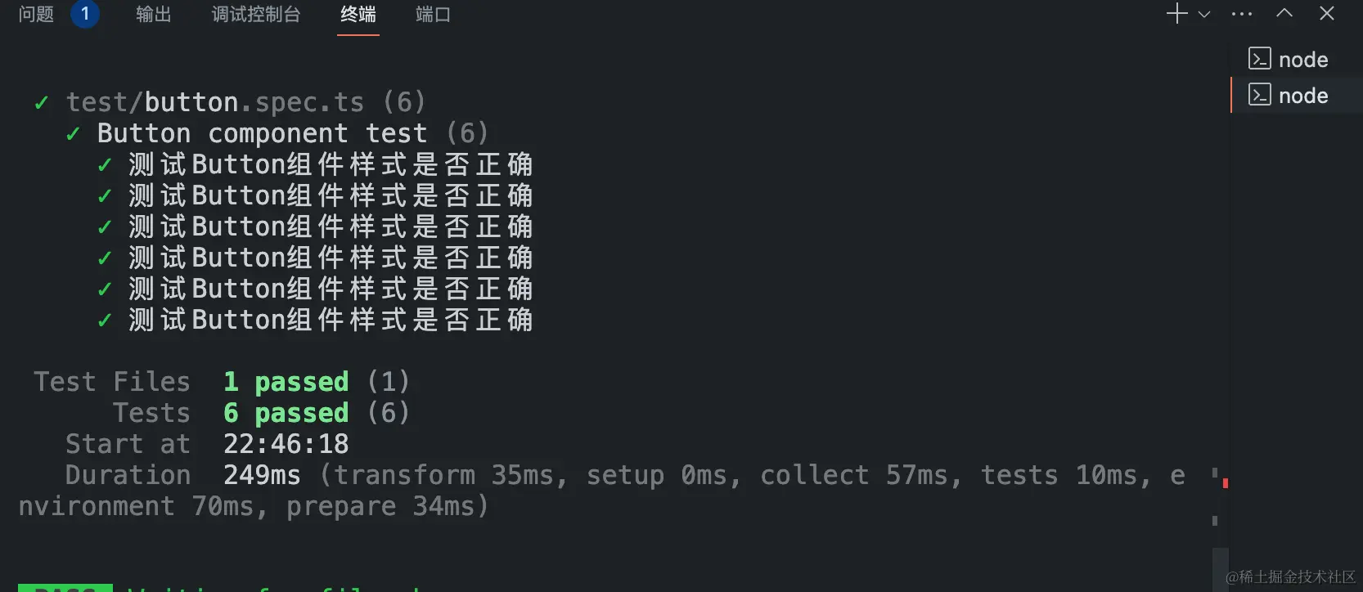Expand the new terminal profile dropdown chevron
The image size is (1363, 592).
1204,14
